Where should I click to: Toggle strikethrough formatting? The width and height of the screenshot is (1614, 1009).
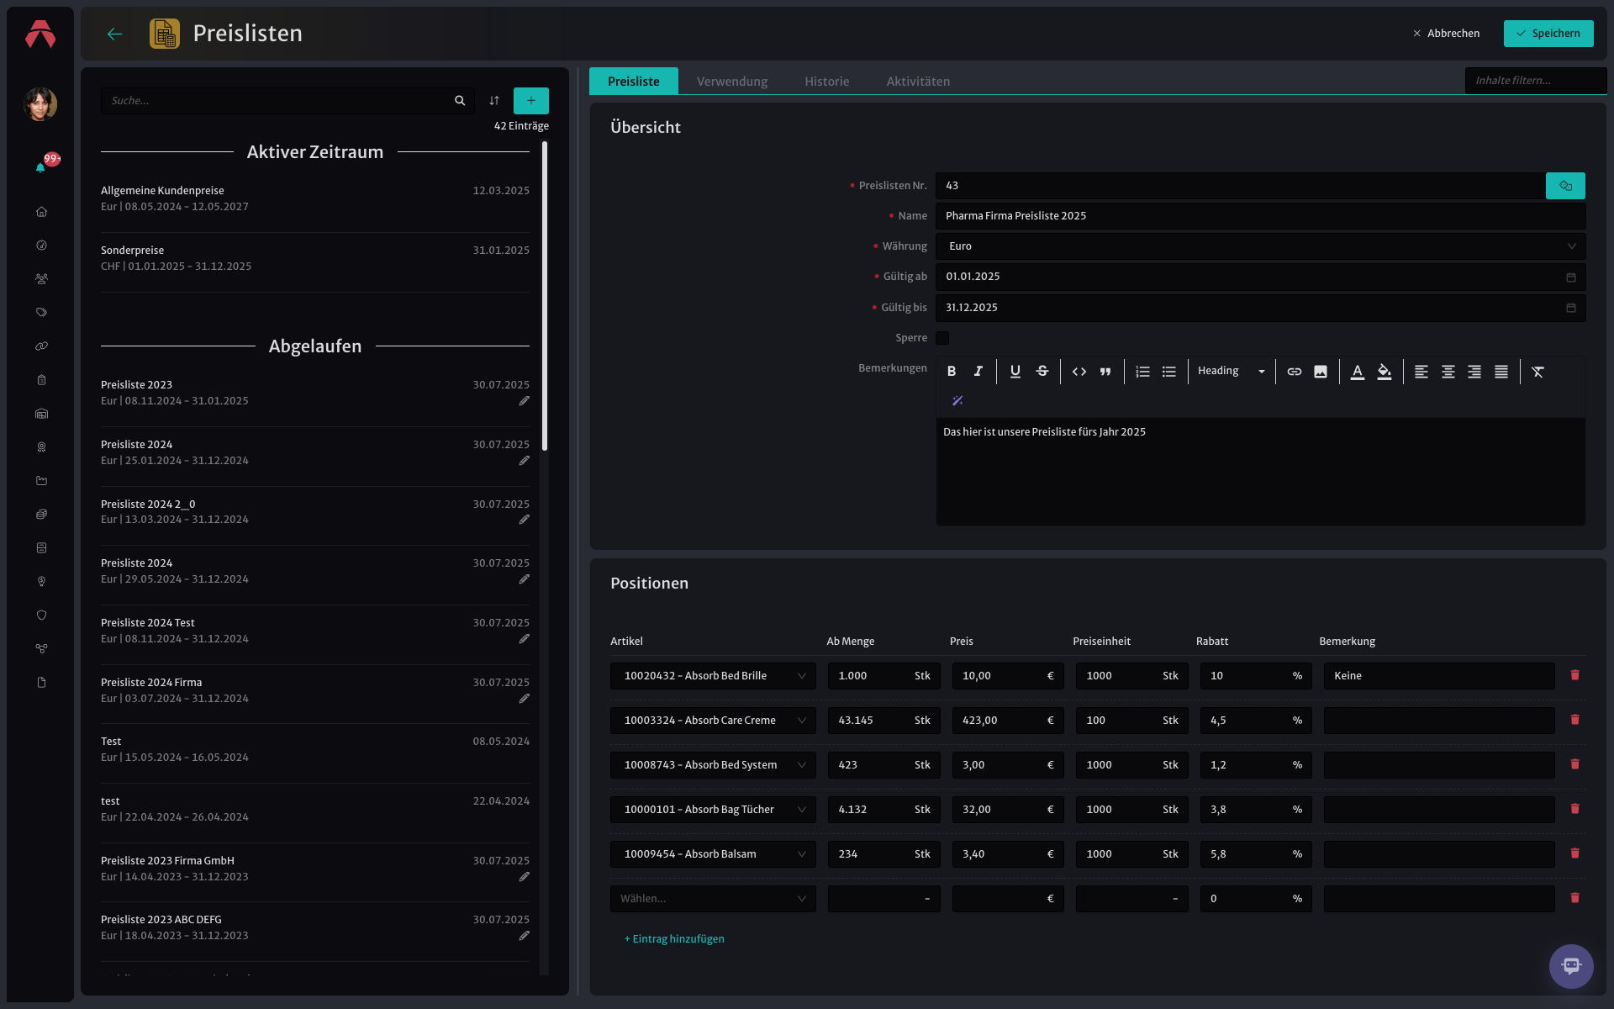1042,372
